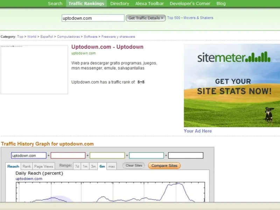This screenshot has width=280, height=210.
Task: Open the Español category breadcrumb
Action: (x=47, y=37)
